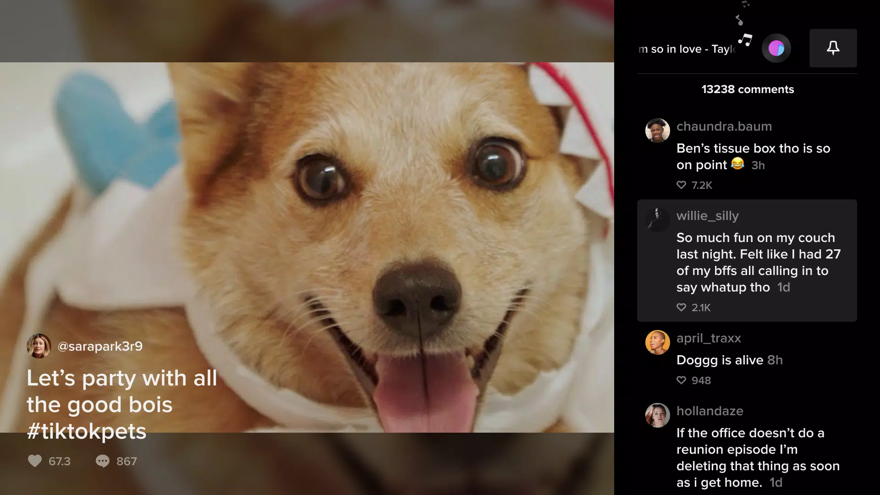Select the willie_silly highlighted comment
This screenshot has height=495, width=880.
748,260
